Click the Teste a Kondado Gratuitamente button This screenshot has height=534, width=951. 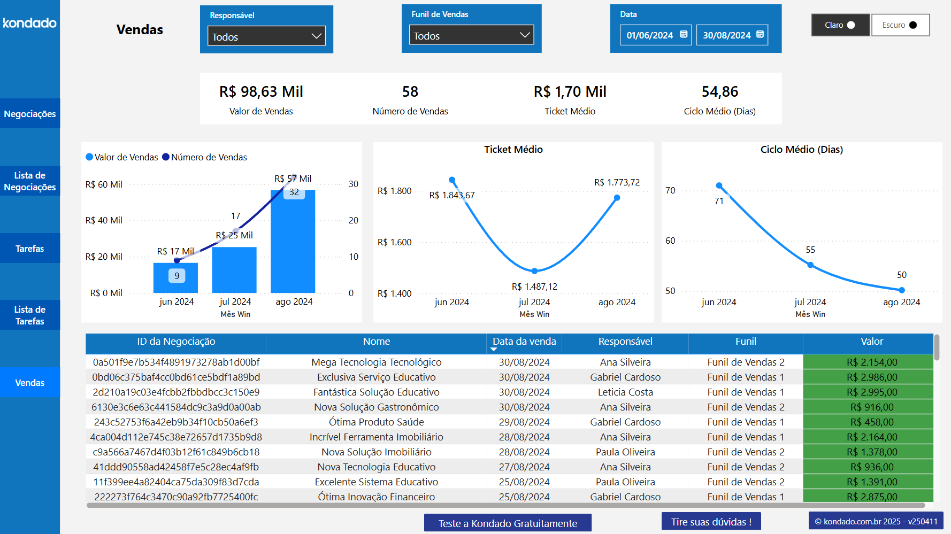507,522
